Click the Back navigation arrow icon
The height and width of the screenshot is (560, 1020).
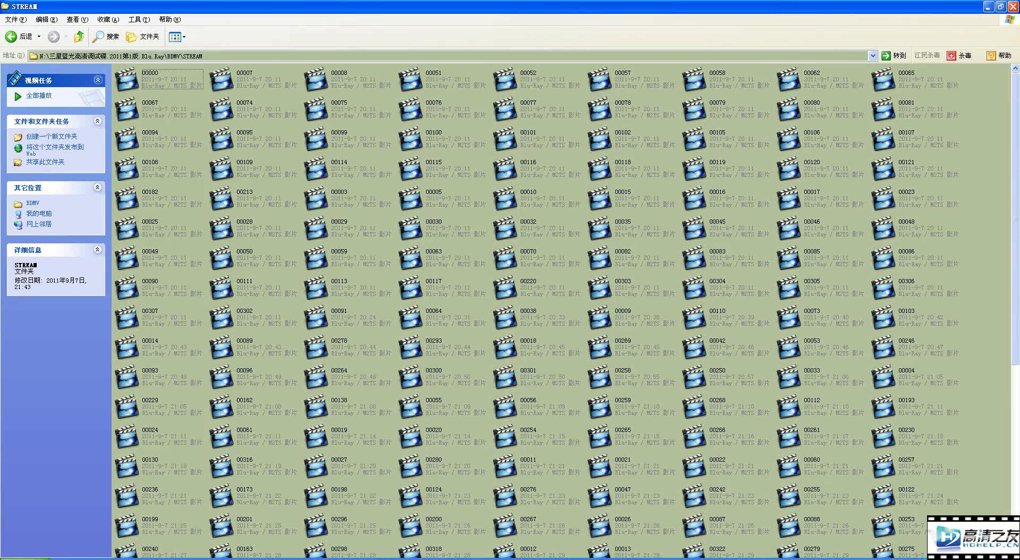[x=11, y=37]
